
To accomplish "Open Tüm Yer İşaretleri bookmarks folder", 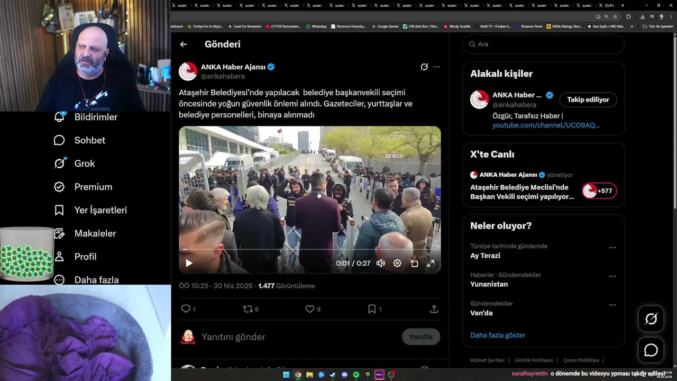I will pos(657,26).
